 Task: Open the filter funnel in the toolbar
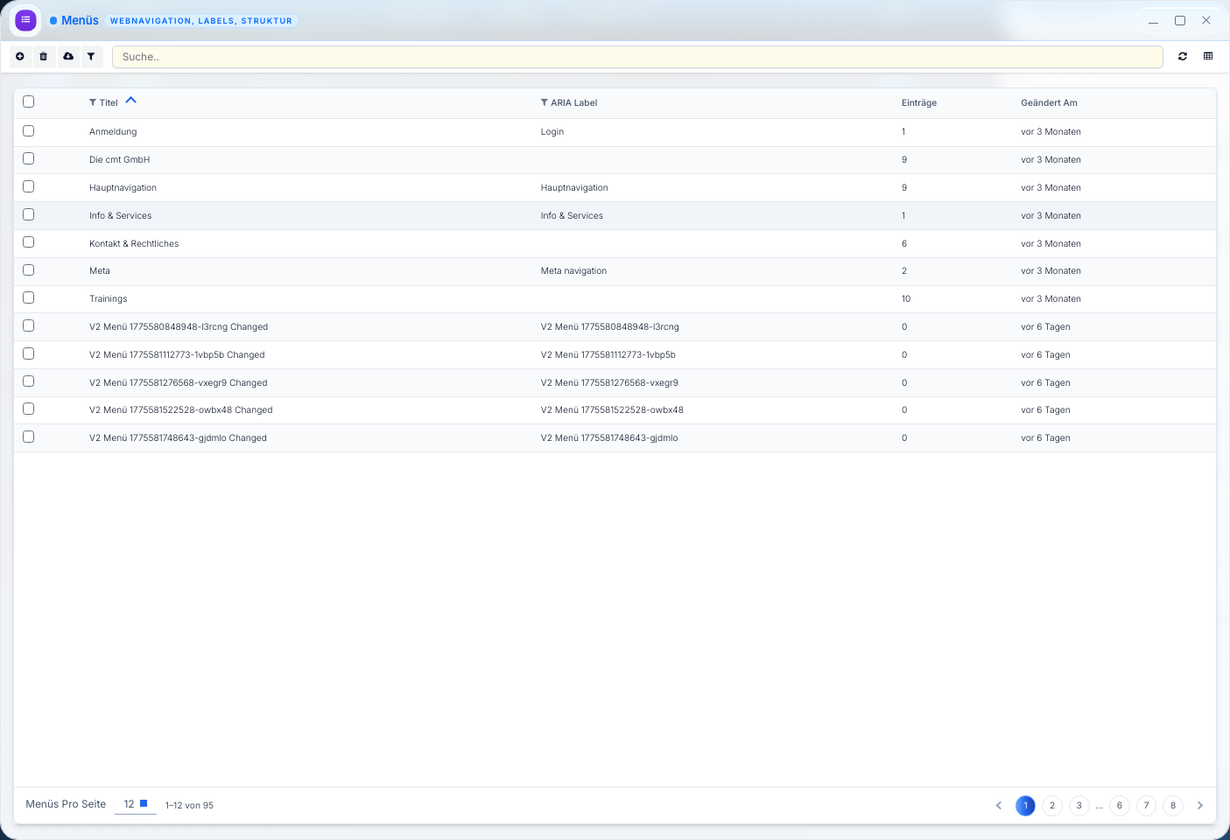click(91, 57)
